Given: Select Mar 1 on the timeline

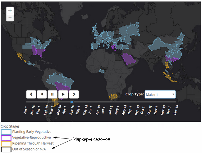Looking at the screenshot, I should (52, 110).
